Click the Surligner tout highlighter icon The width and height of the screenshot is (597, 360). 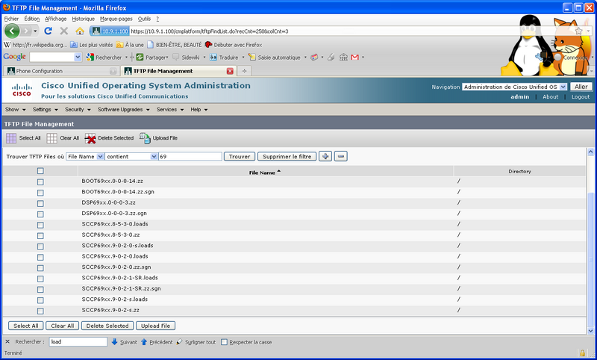180,342
